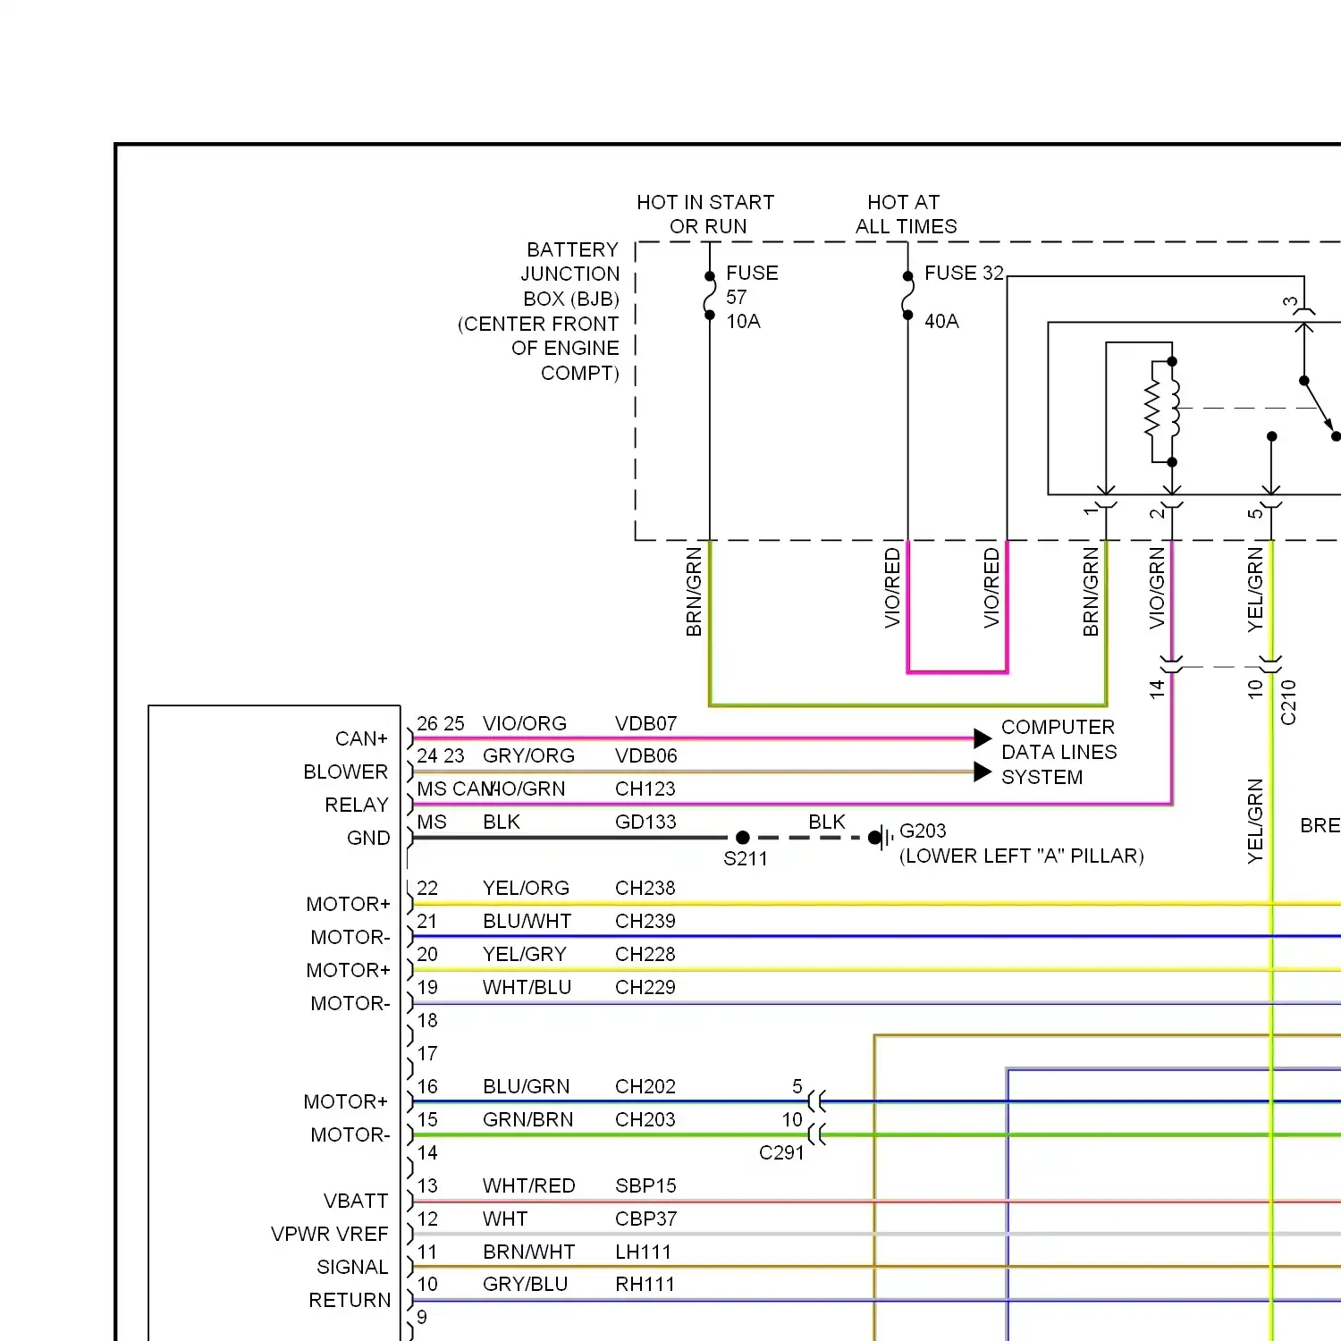Click the Fuse 57 symbol

click(x=710, y=296)
